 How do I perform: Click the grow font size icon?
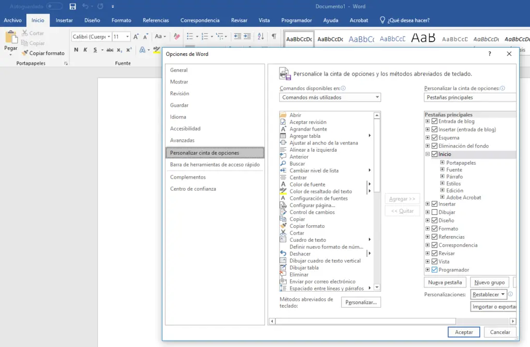tap(136, 37)
